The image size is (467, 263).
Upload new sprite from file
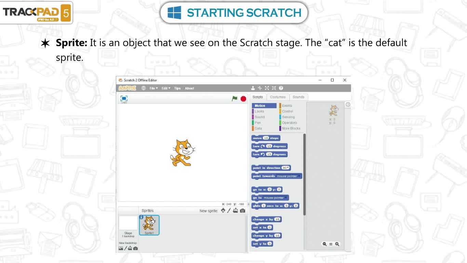click(x=236, y=210)
